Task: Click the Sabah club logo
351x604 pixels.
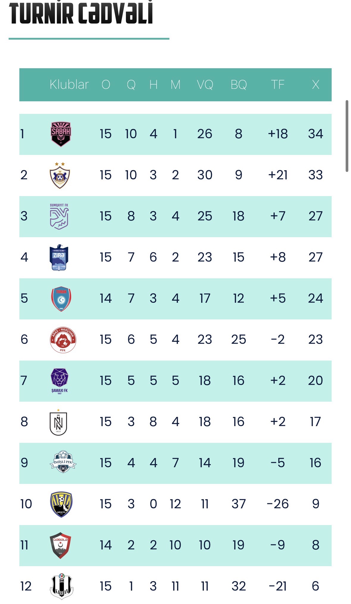Action: point(61,134)
